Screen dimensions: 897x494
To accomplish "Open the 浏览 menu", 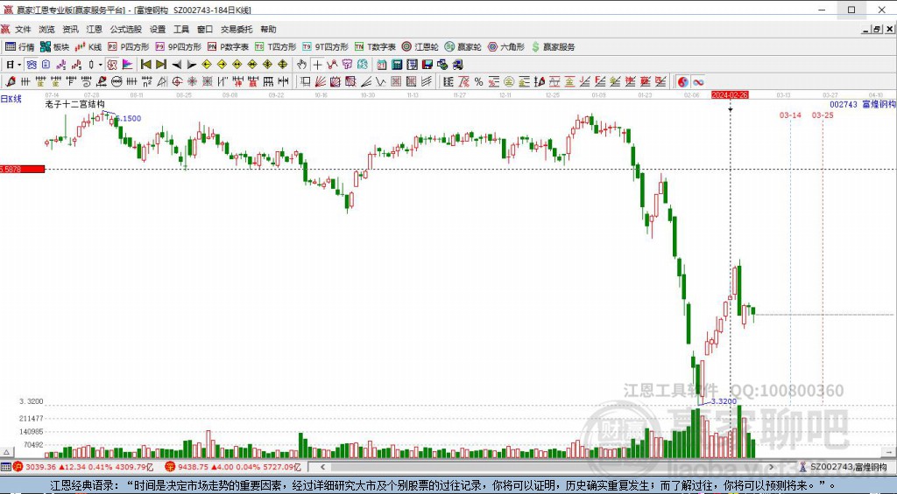I will tap(47, 29).
